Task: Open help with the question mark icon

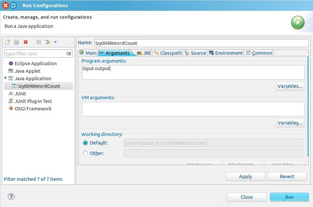Action: pos(11,197)
